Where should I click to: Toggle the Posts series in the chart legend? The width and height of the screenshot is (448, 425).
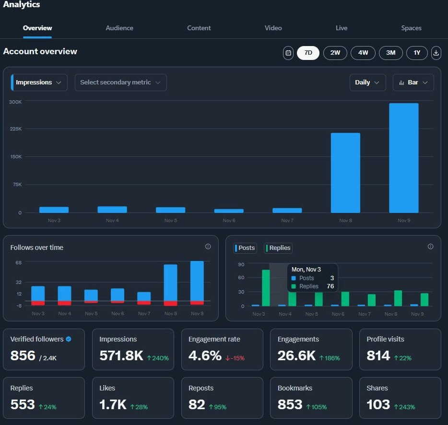tap(245, 248)
